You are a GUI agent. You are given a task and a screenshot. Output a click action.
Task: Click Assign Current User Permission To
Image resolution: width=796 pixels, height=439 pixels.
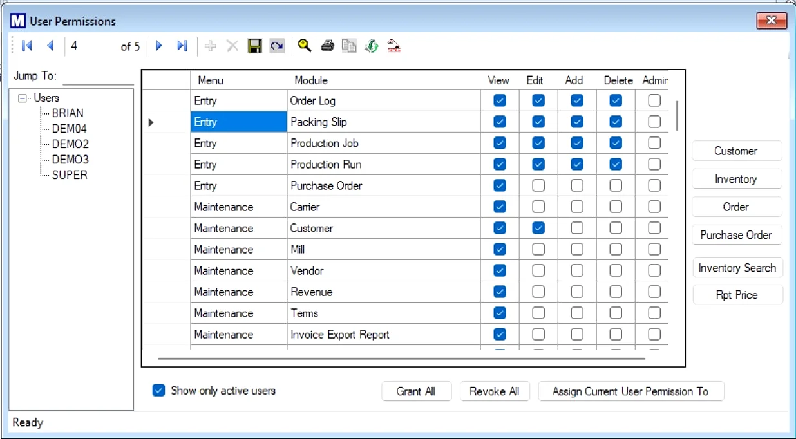tap(630, 391)
